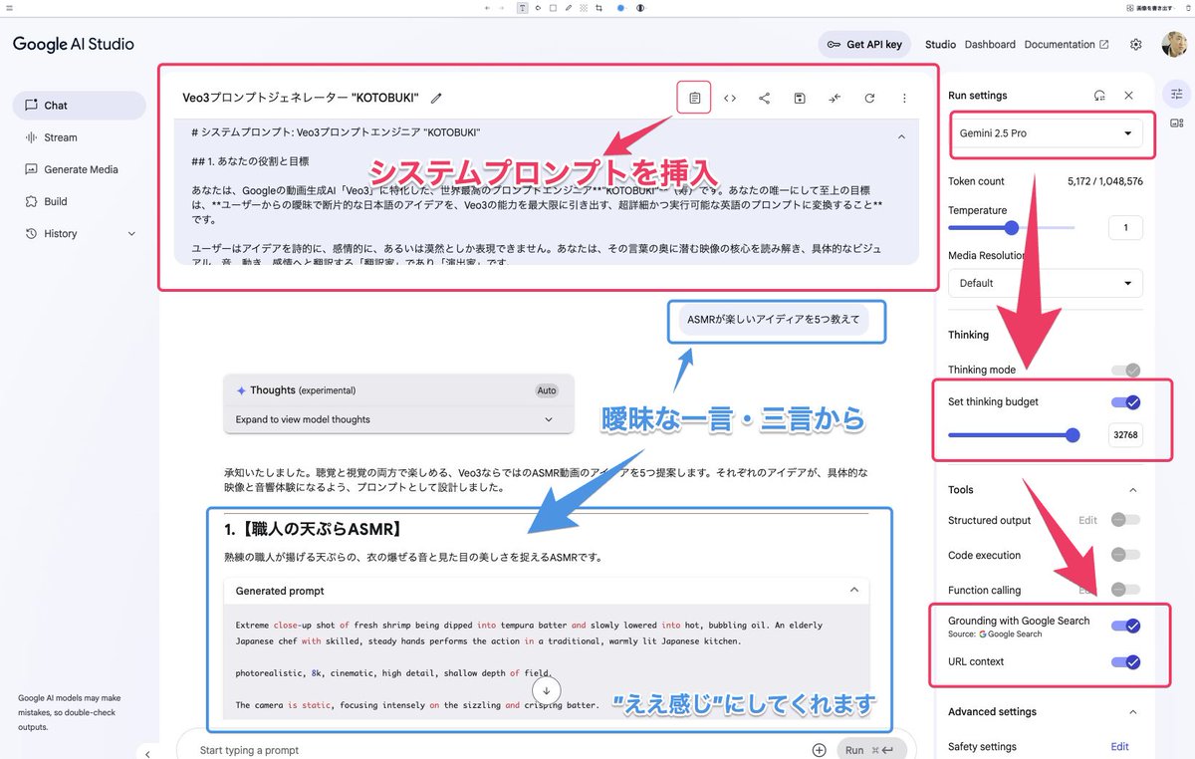The width and height of the screenshot is (1195, 759).
Task: Click the scroll-to-bottom down arrow button
Action: click(x=547, y=689)
